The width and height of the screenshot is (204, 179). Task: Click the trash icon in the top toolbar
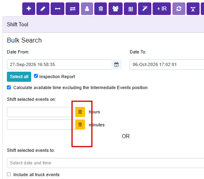point(101,9)
